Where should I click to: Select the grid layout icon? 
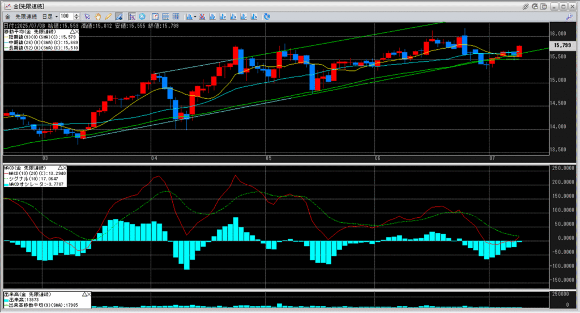tap(176, 16)
